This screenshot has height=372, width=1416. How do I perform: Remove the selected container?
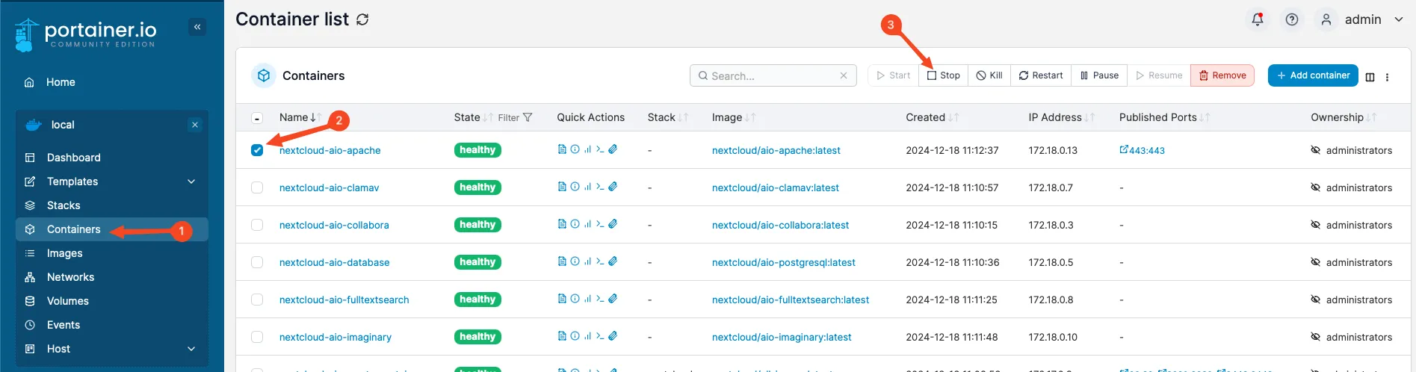coord(1222,75)
